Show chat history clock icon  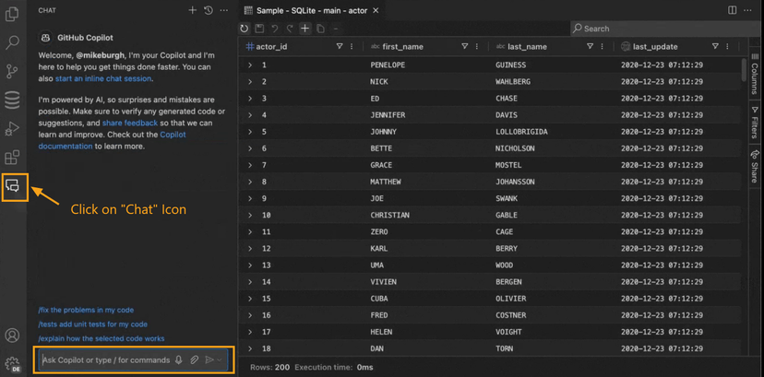[208, 10]
